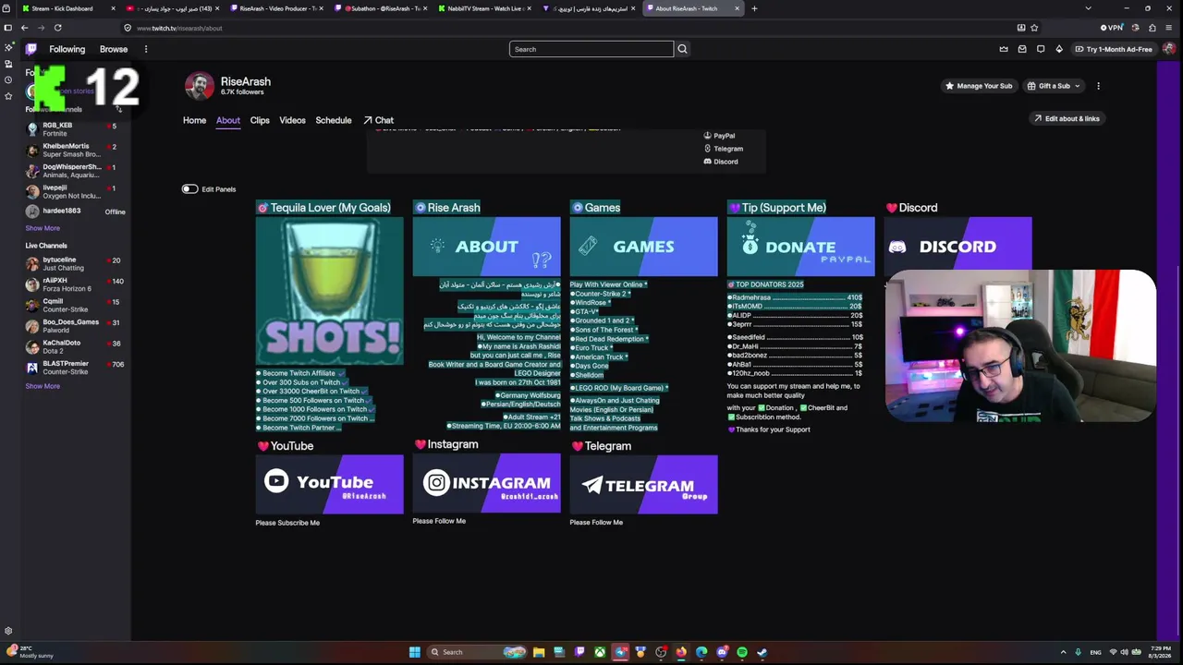Sort followed channels with the arrows icon
This screenshot has width=1183, height=665.
coord(118,109)
